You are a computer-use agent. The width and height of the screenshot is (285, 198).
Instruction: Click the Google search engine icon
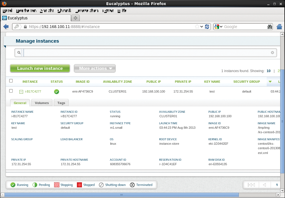click(x=217, y=27)
